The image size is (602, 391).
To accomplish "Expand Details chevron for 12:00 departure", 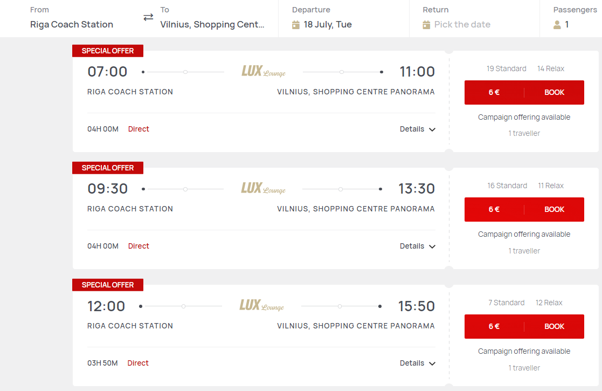I will (x=432, y=363).
